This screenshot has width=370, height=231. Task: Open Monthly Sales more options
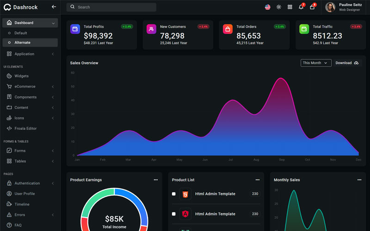point(359,180)
